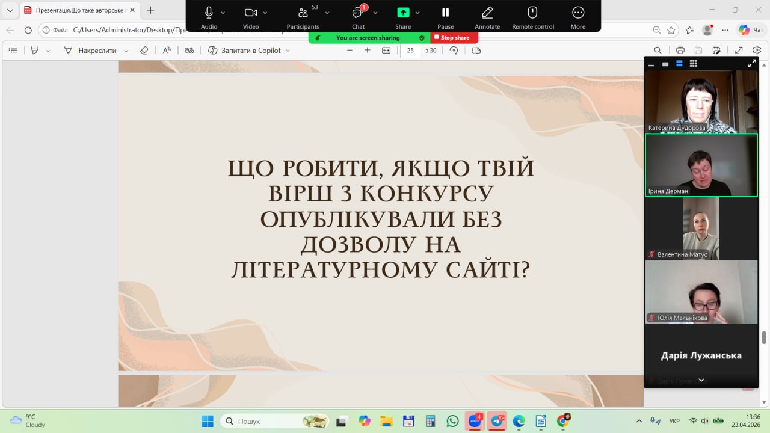Rotate the PDF page
770x433 pixels.
click(x=454, y=51)
